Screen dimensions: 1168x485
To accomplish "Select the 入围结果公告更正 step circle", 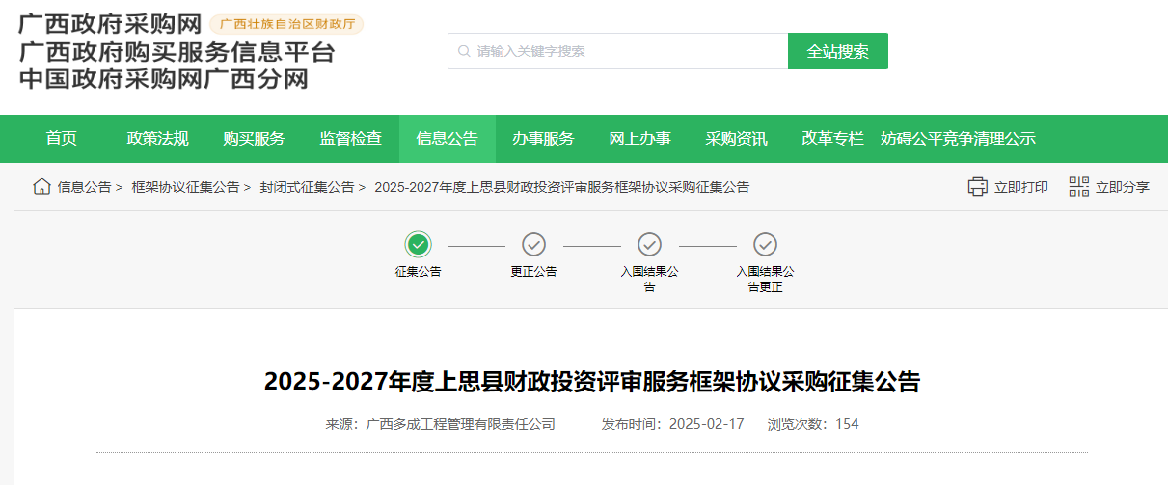I will tap(765, 245).
